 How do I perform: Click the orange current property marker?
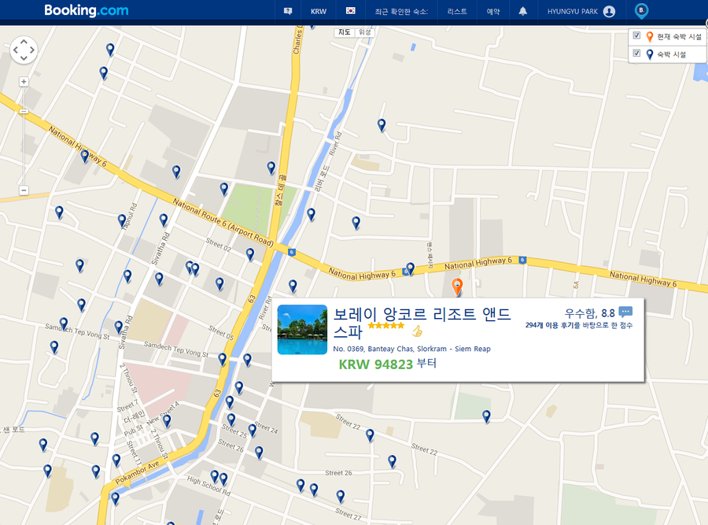click(457, 287)
